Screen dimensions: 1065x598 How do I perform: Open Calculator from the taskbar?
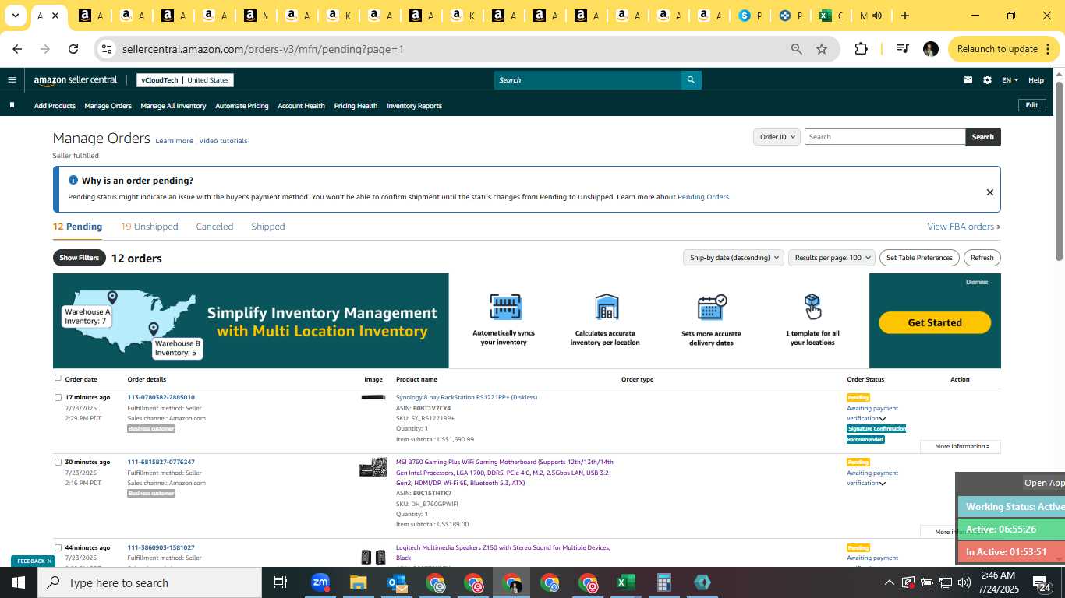[x=664, y=582]
